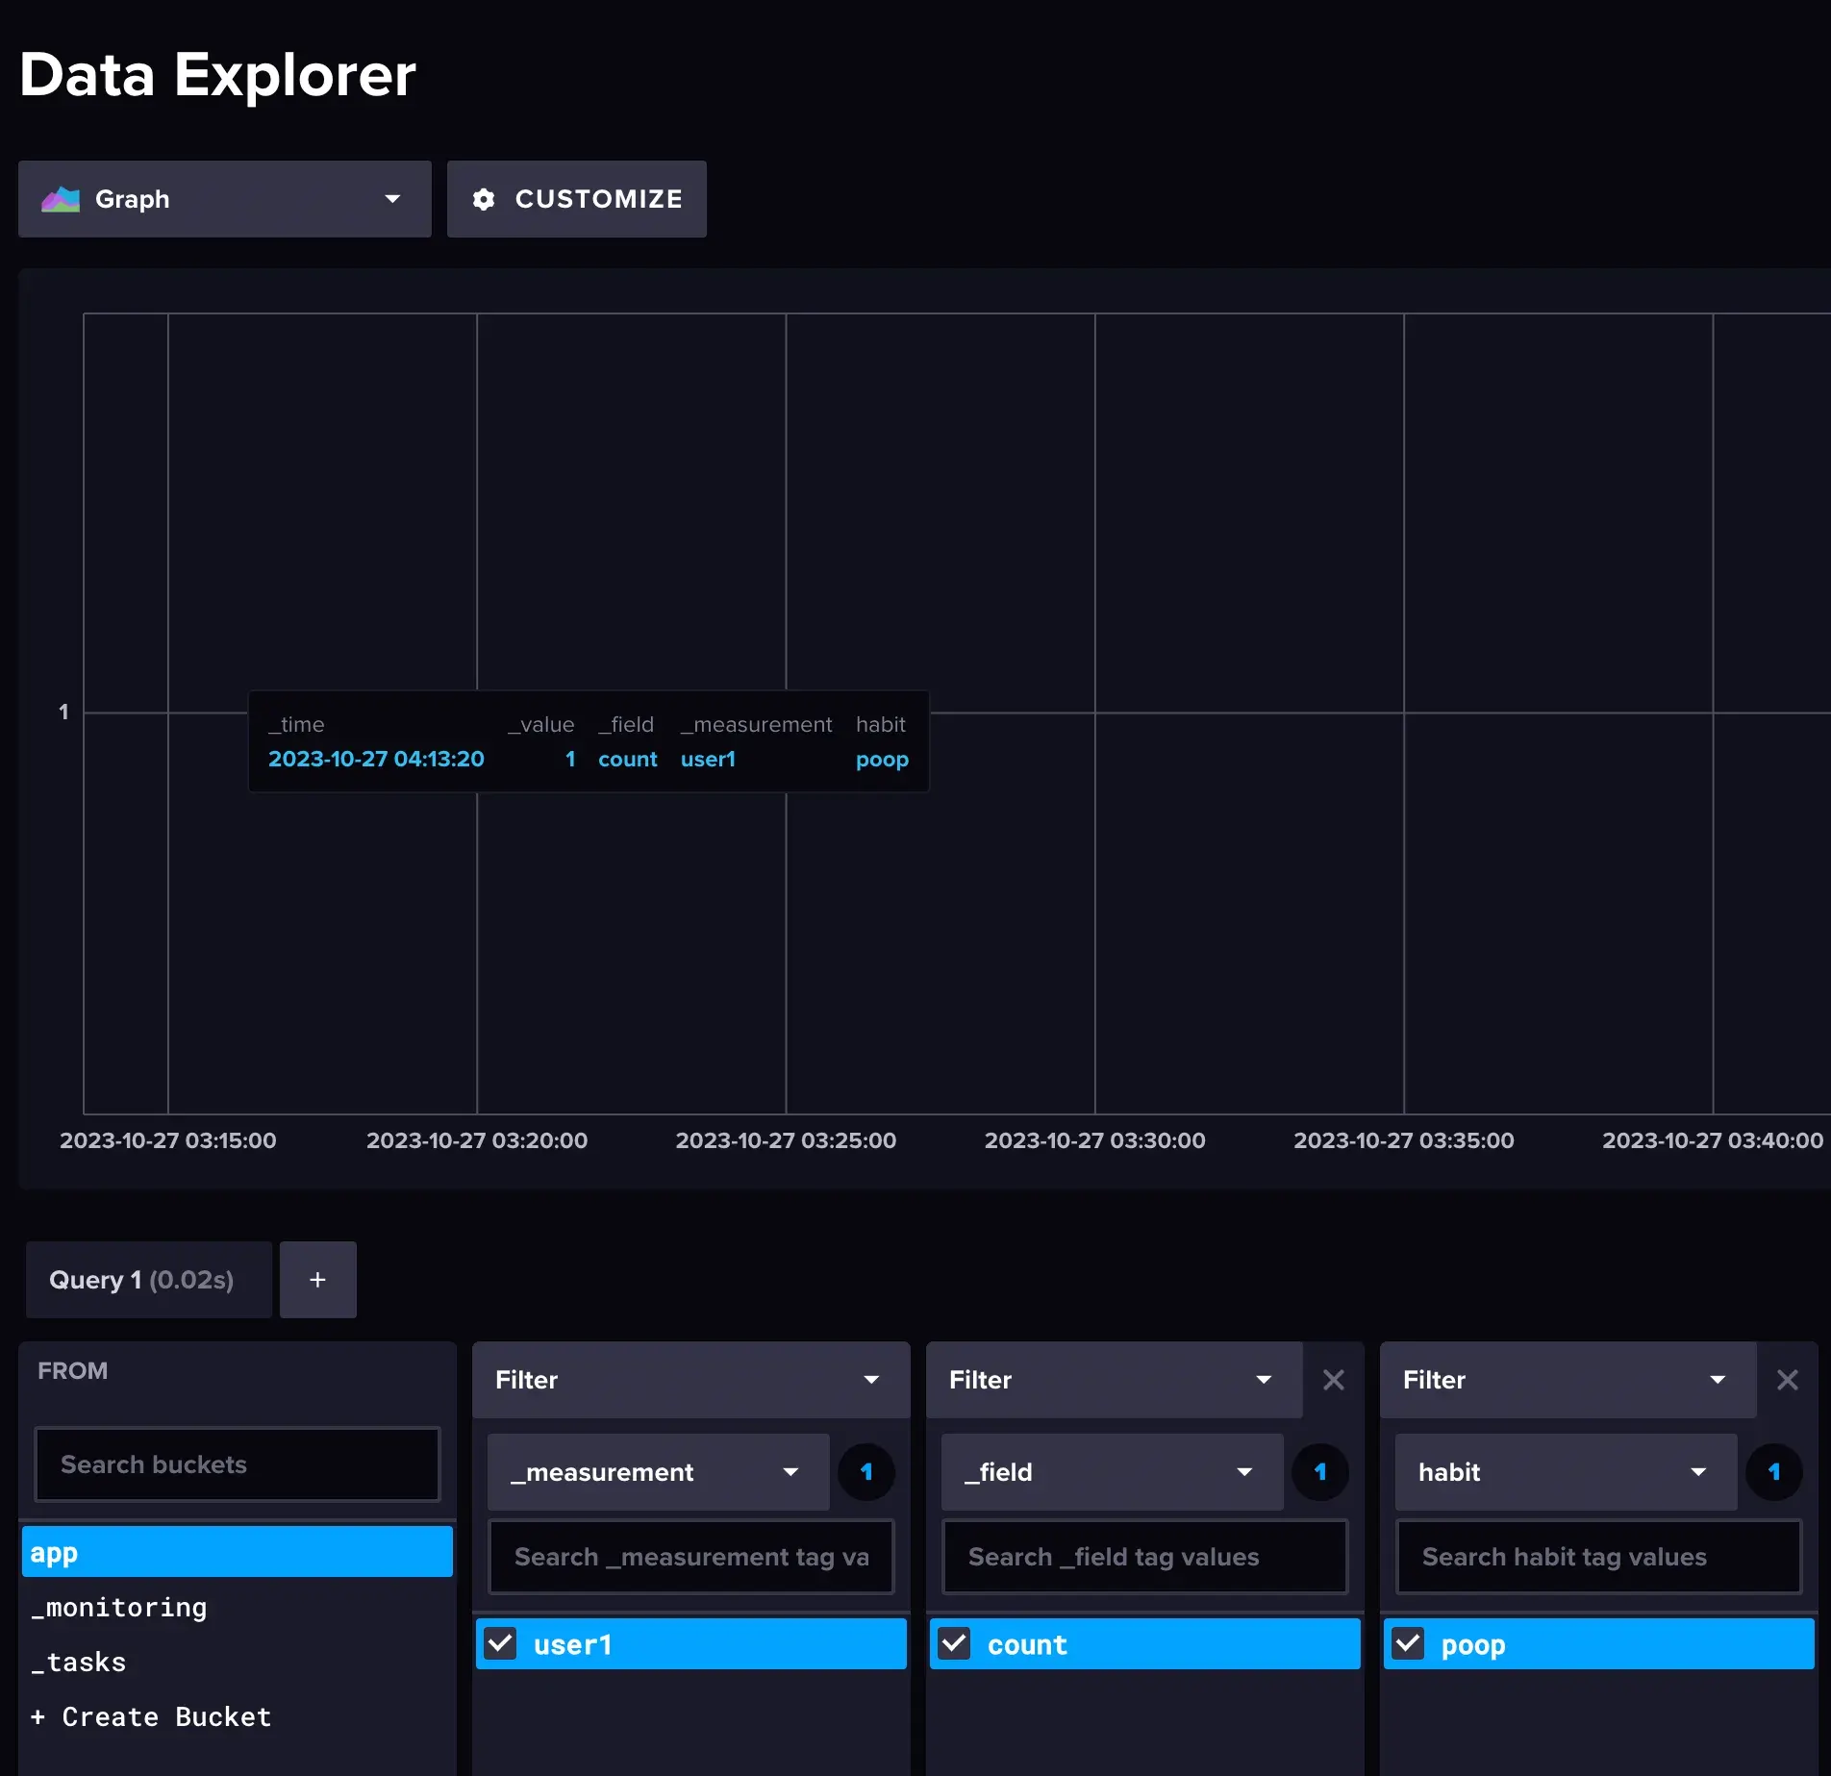The image size is (1831, 1776).
Task: Click the gear icon in Customize
Action: [x=484, y=199]
